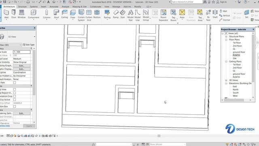Open the Main Model design options dropdown
This screenshot has width=259, height=146.
coord(168,144)
